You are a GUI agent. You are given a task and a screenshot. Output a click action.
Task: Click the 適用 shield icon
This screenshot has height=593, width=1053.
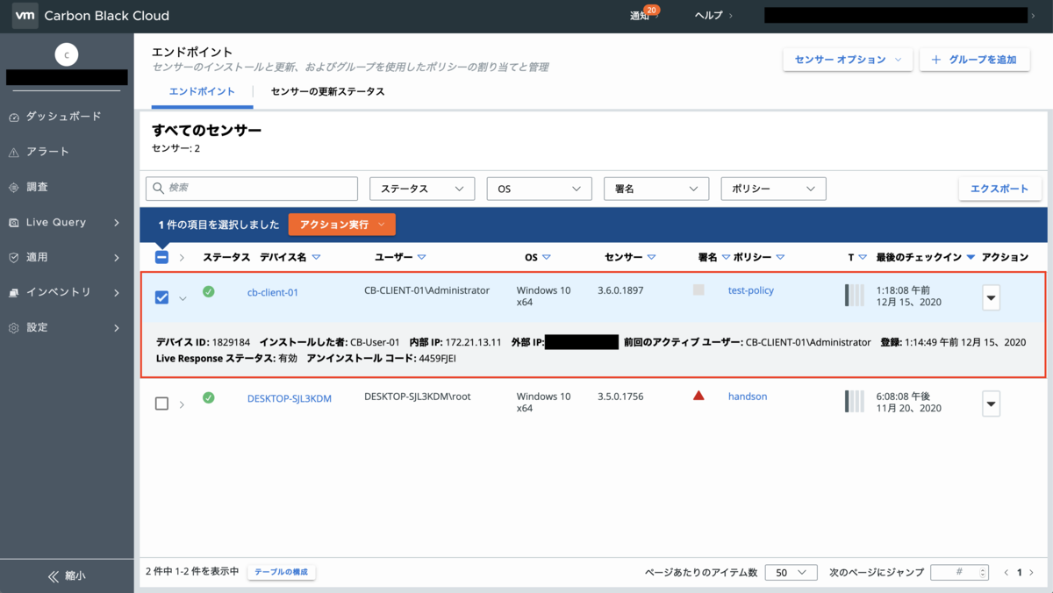14,257
